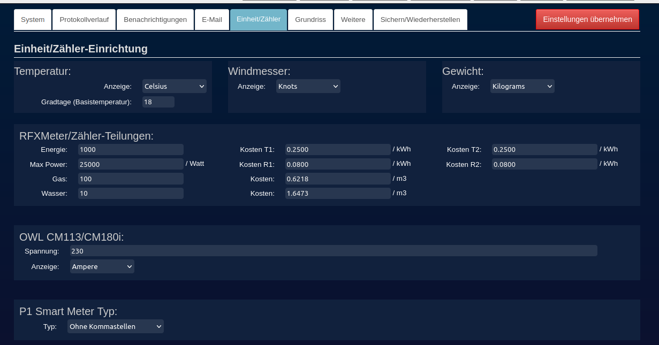Viewport: 659px width, 345px height.
Task: Open the Weitere tab
Action: [x=353, y=20]
